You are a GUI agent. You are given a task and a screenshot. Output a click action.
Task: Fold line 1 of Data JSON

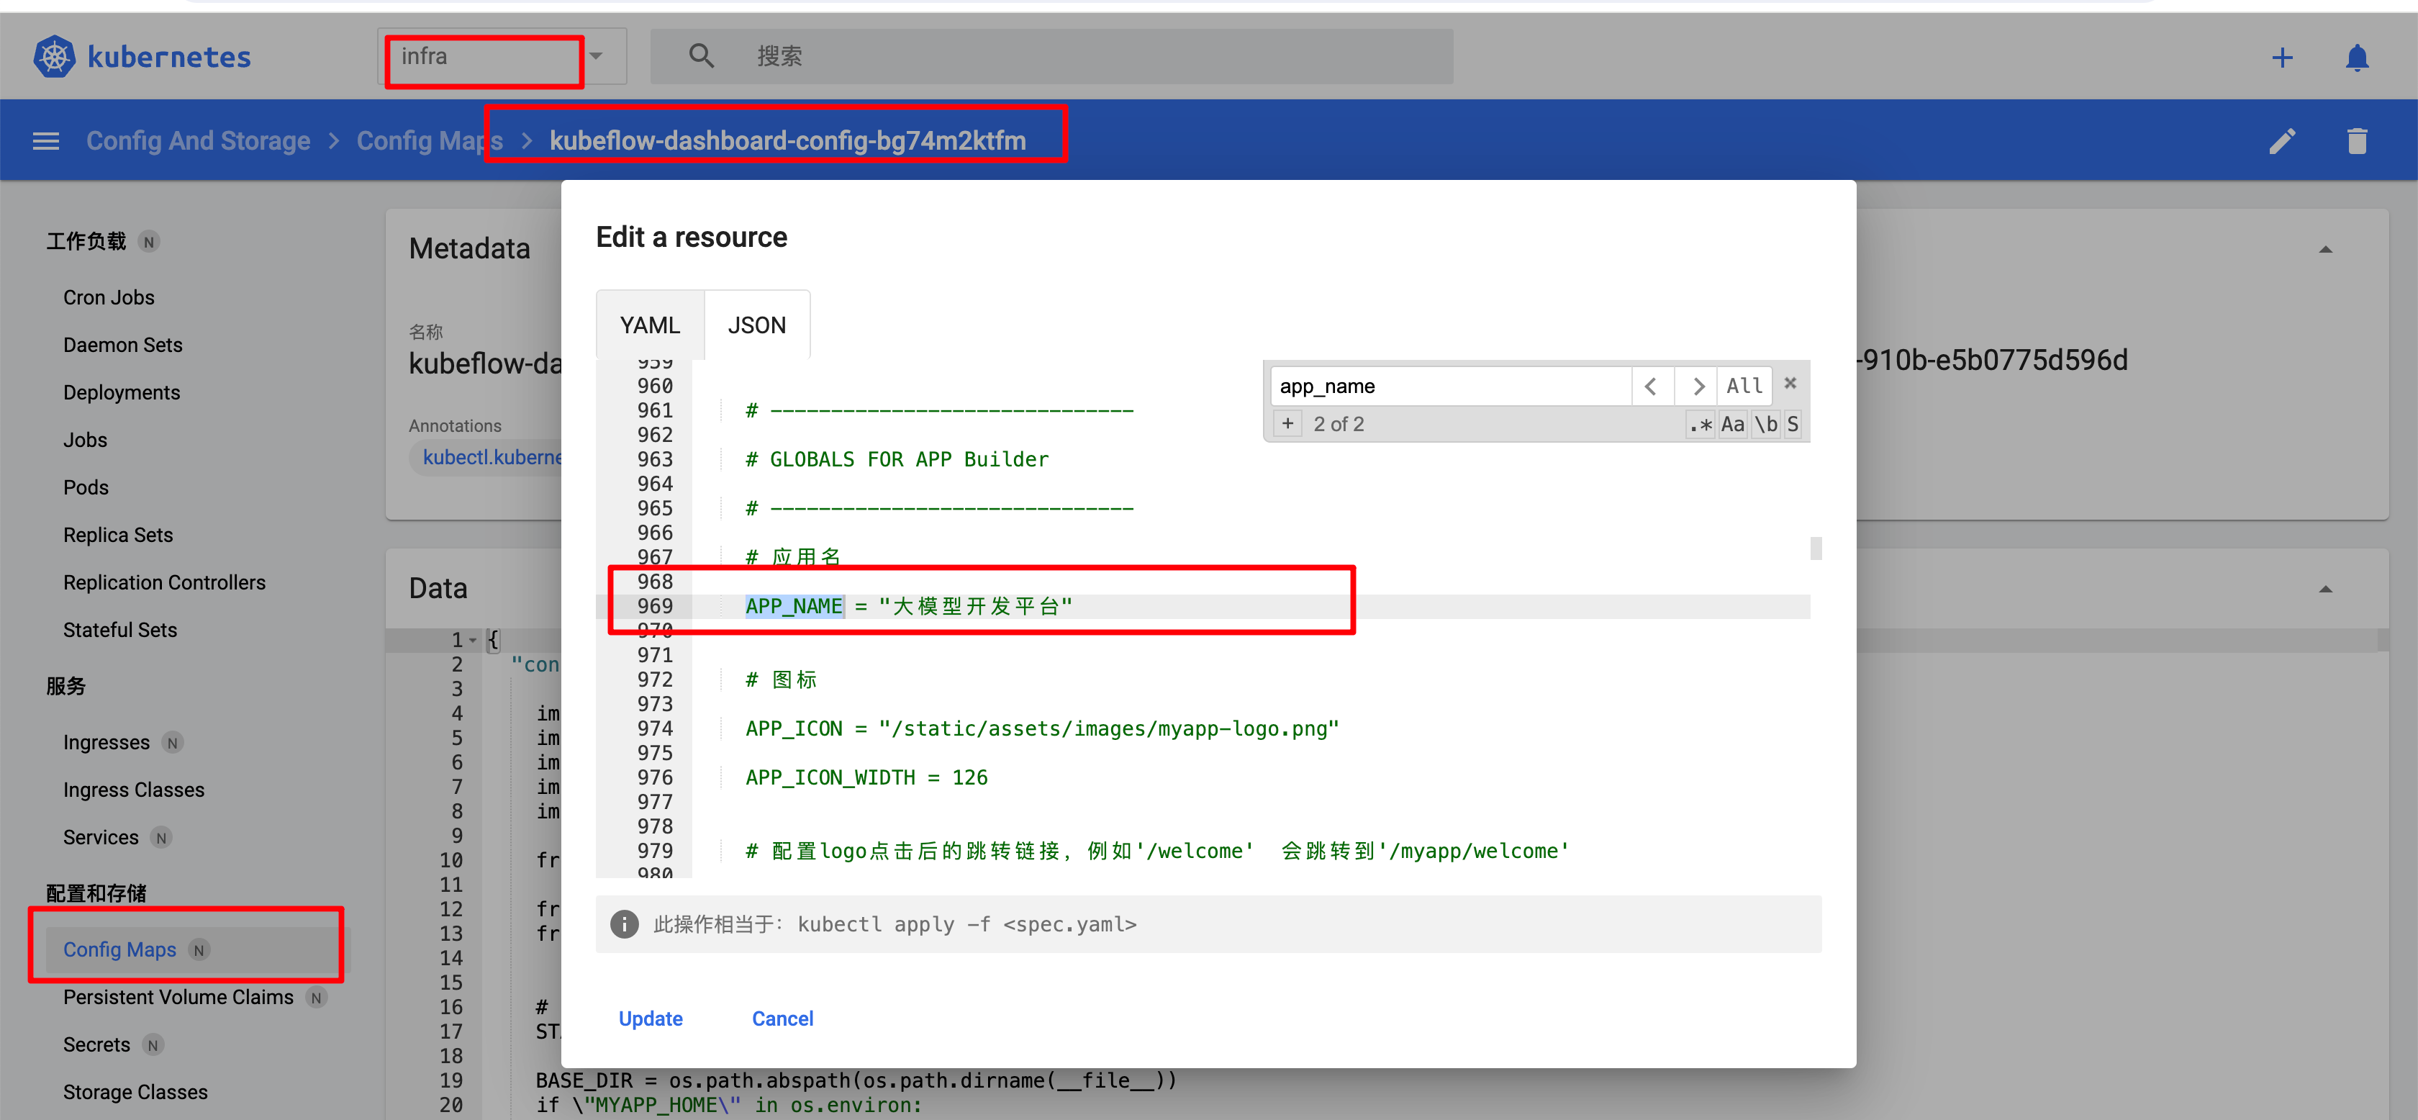[x=472, y=641]
